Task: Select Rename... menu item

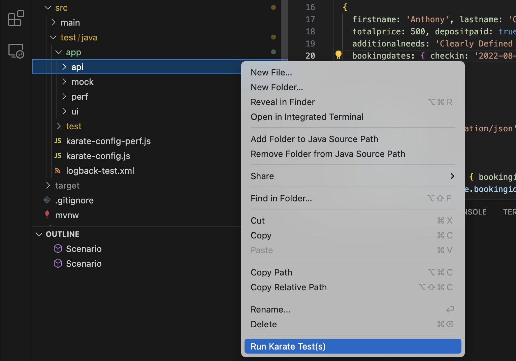Action: 353,309
